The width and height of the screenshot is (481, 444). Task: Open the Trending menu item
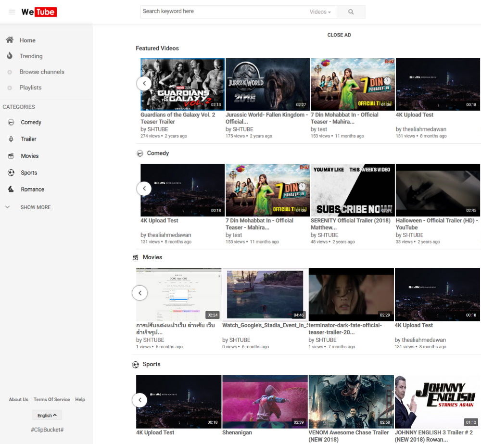[31, 56]
